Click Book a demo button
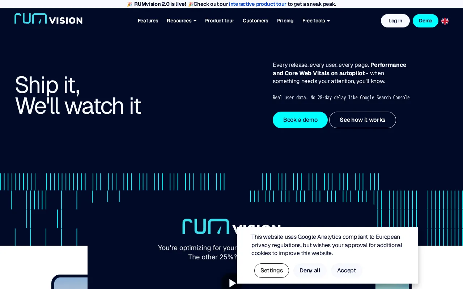Screen dimensions: 463x289 300,120
